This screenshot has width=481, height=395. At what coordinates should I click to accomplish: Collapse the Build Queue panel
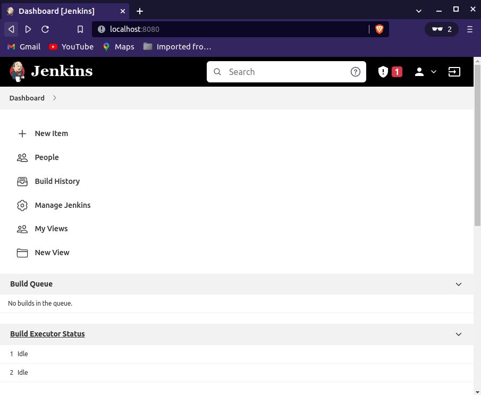459,284
